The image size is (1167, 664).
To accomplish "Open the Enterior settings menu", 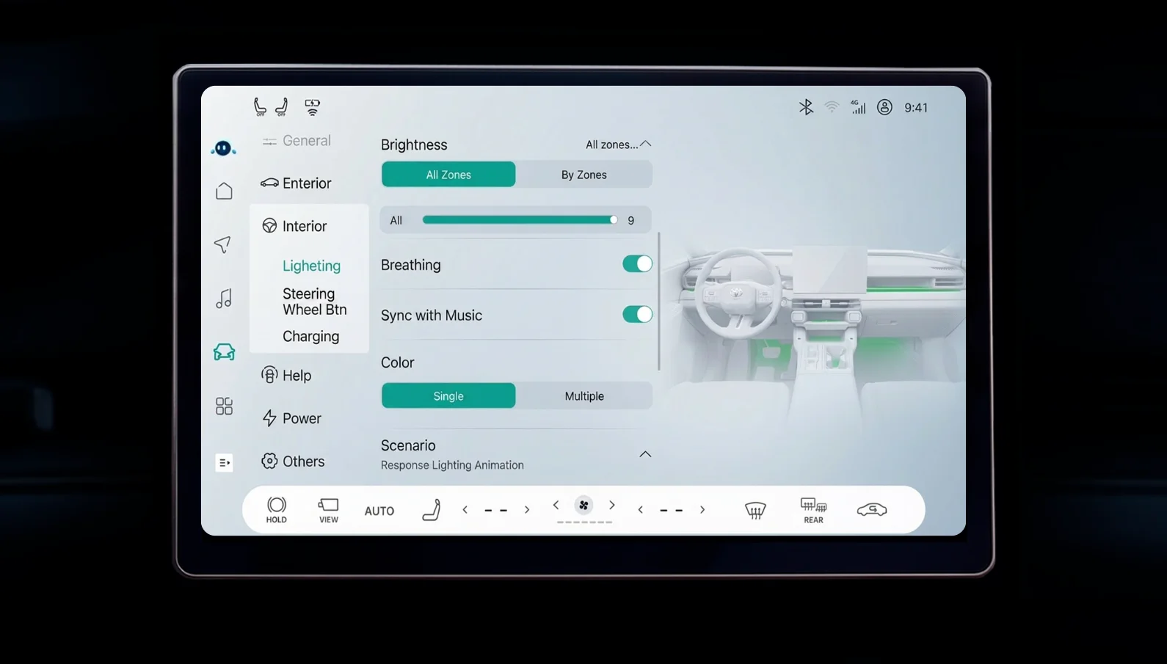I will tap(297, 183).
